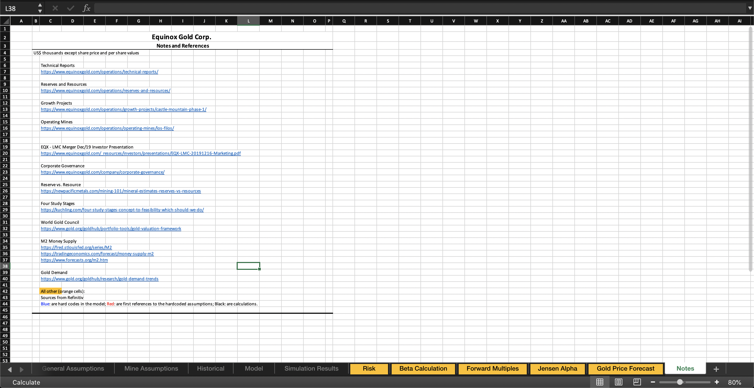This screenshot has width=754, height=388.
Task: Click the 'Blue: are hard codes' legend row
Action: (x=149, y=304)
